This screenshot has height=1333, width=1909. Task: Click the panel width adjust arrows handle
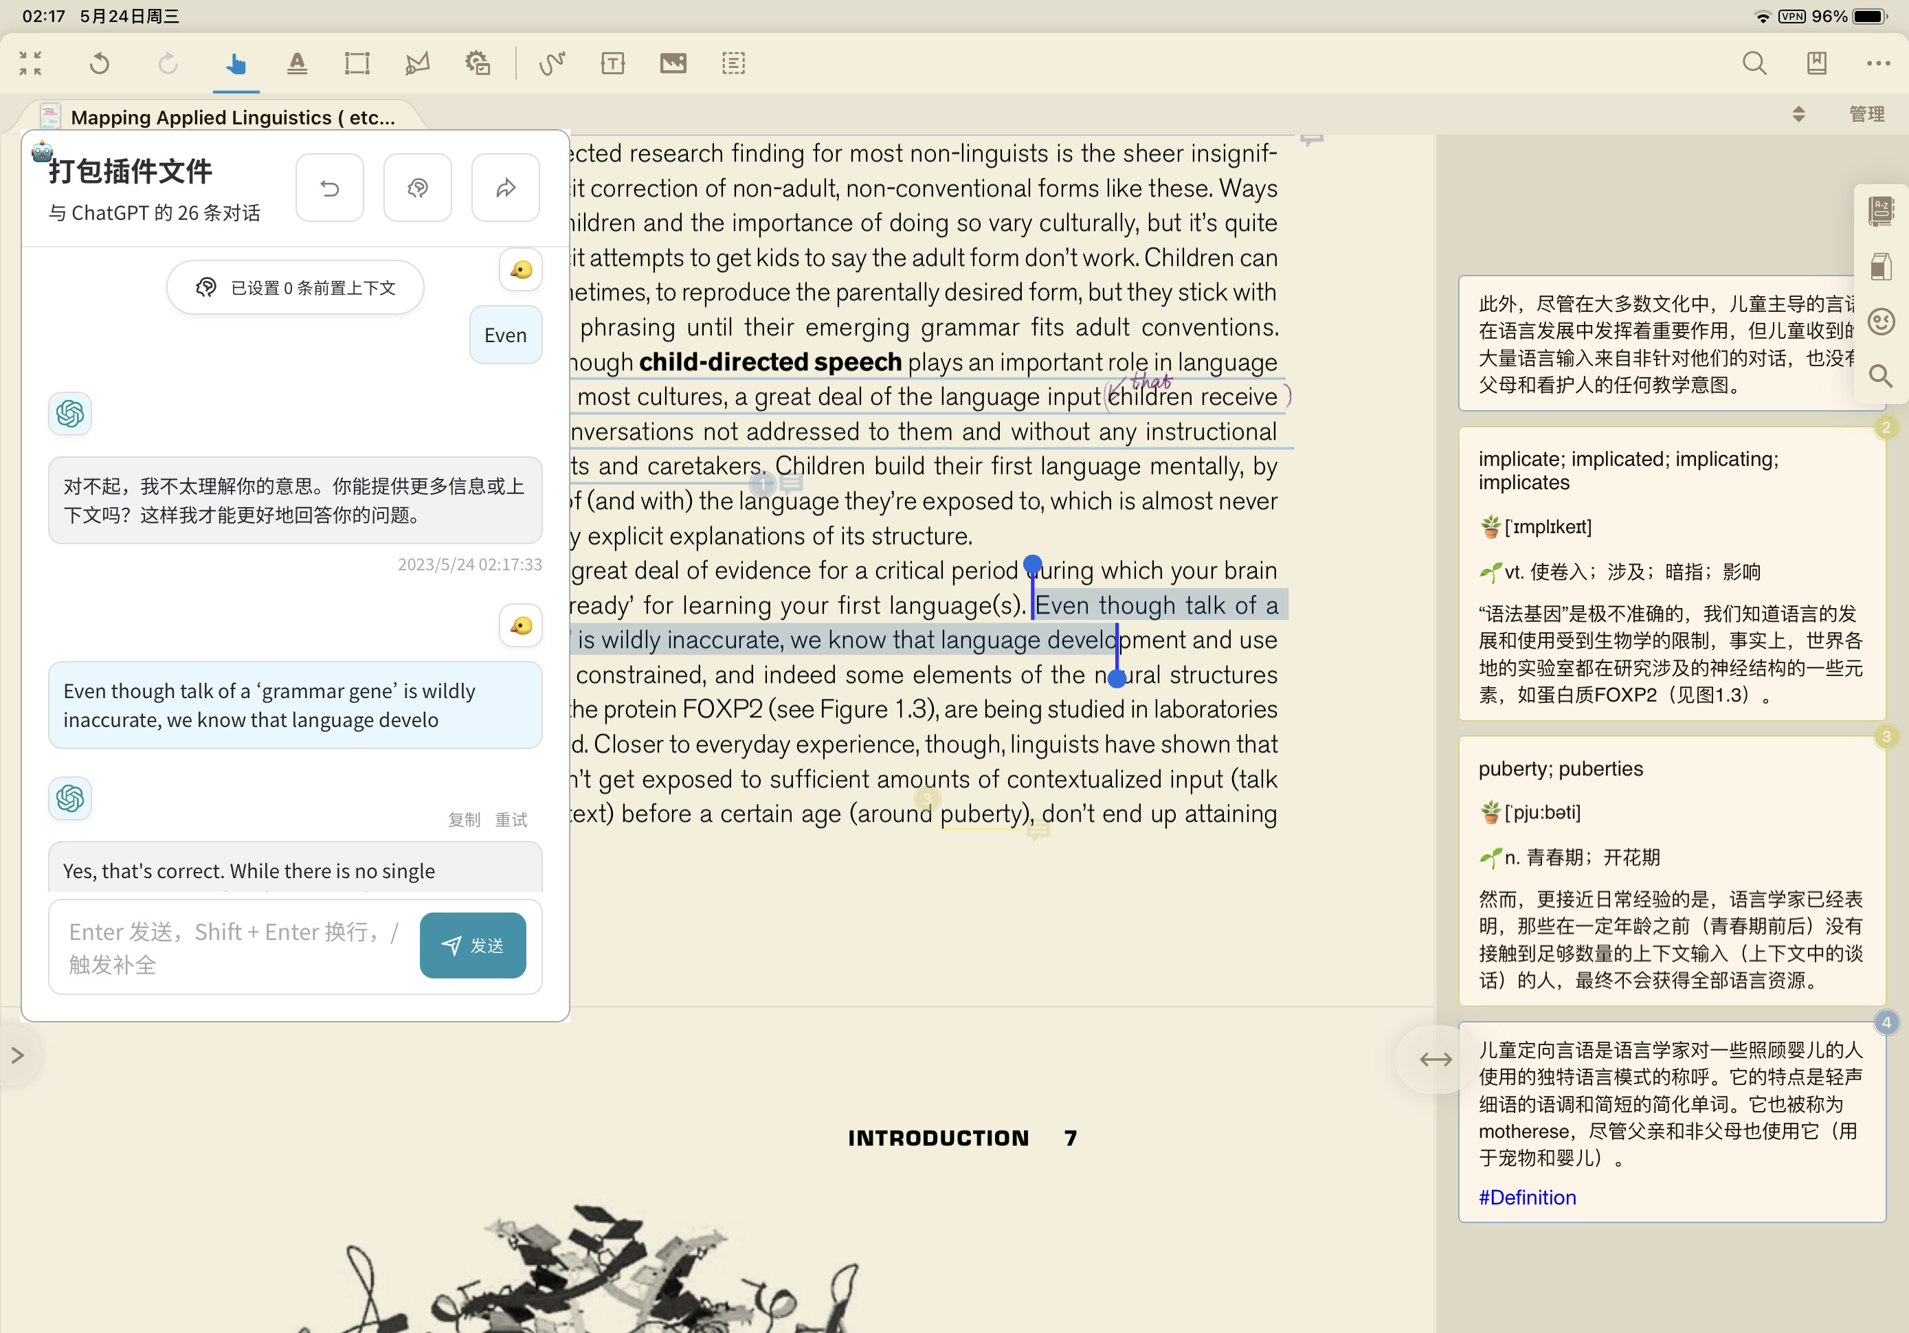tap(1436, 1060)
